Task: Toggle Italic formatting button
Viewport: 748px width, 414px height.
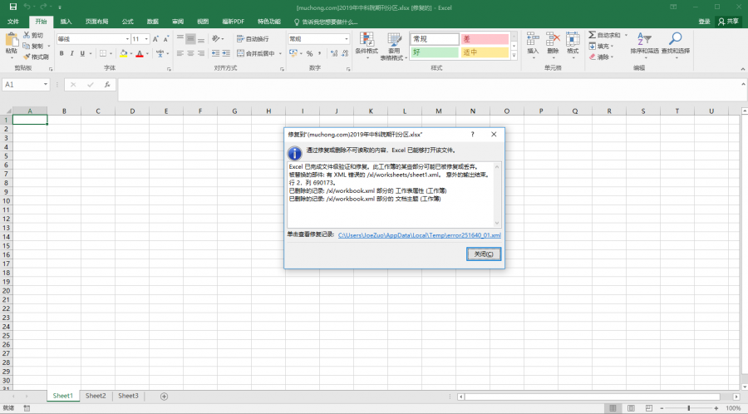Action: point(72,53)
